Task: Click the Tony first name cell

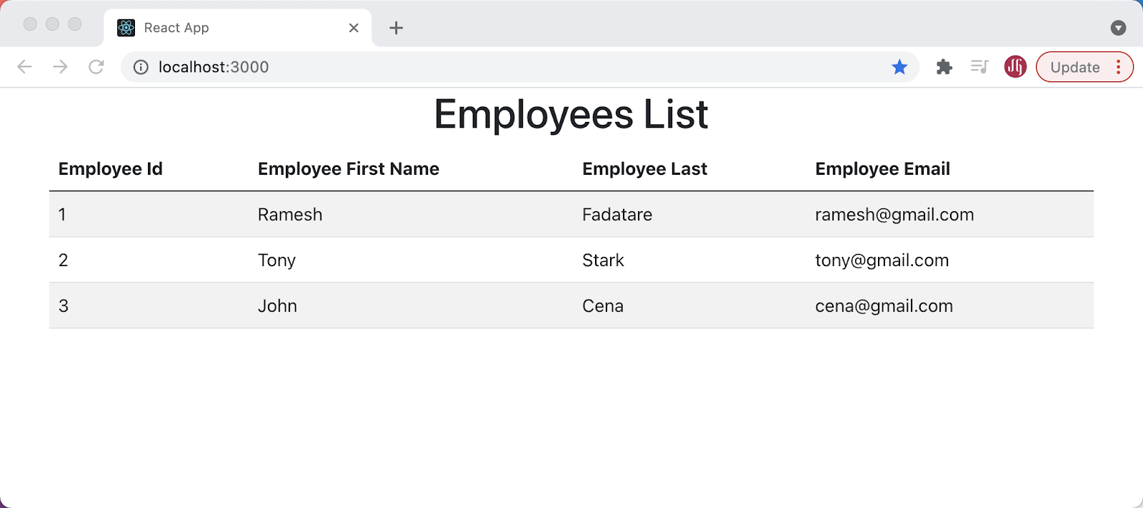Action: click(x=276, y=260)
